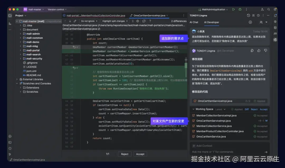Expand the mall-admin folder
The height and width of the screenshot is (168, 285).
[x=21, y=34]
